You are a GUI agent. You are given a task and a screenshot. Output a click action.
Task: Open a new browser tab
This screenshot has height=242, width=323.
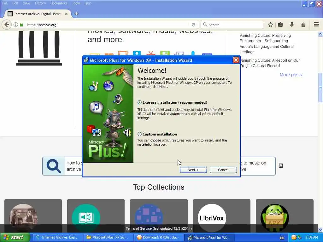(76, 14)
